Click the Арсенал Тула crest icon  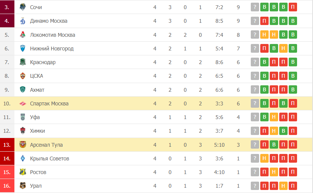(23, 145)
